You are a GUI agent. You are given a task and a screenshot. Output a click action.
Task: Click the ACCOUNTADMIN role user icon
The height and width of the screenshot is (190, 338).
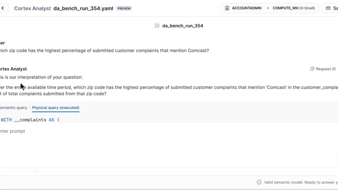[x=227, y=8]
